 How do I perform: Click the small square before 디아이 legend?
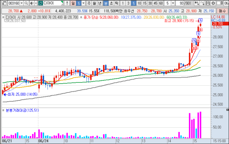[3, 17]
